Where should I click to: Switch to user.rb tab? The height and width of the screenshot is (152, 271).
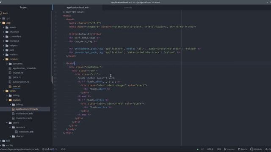click(128, 8)
